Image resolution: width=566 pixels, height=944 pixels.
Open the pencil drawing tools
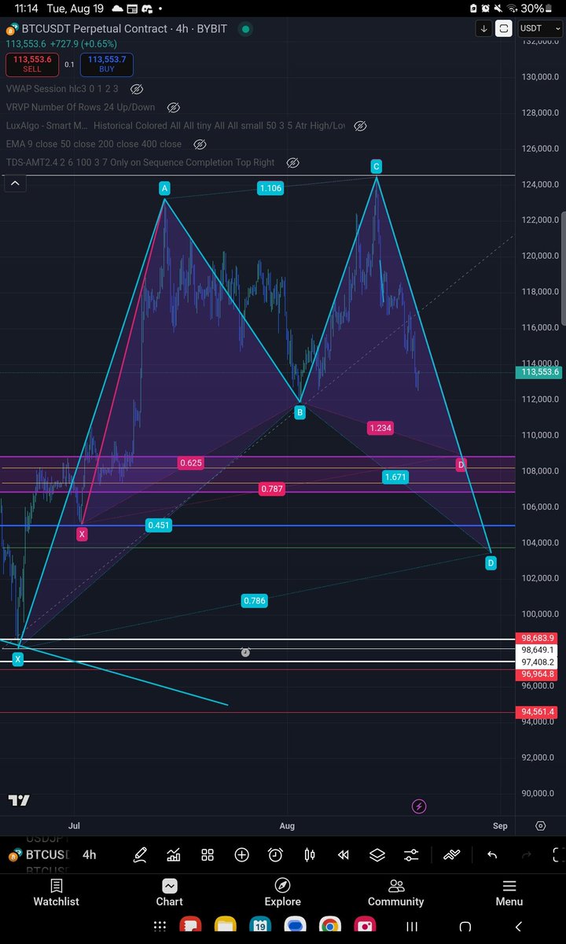click(x=140, y=854)
